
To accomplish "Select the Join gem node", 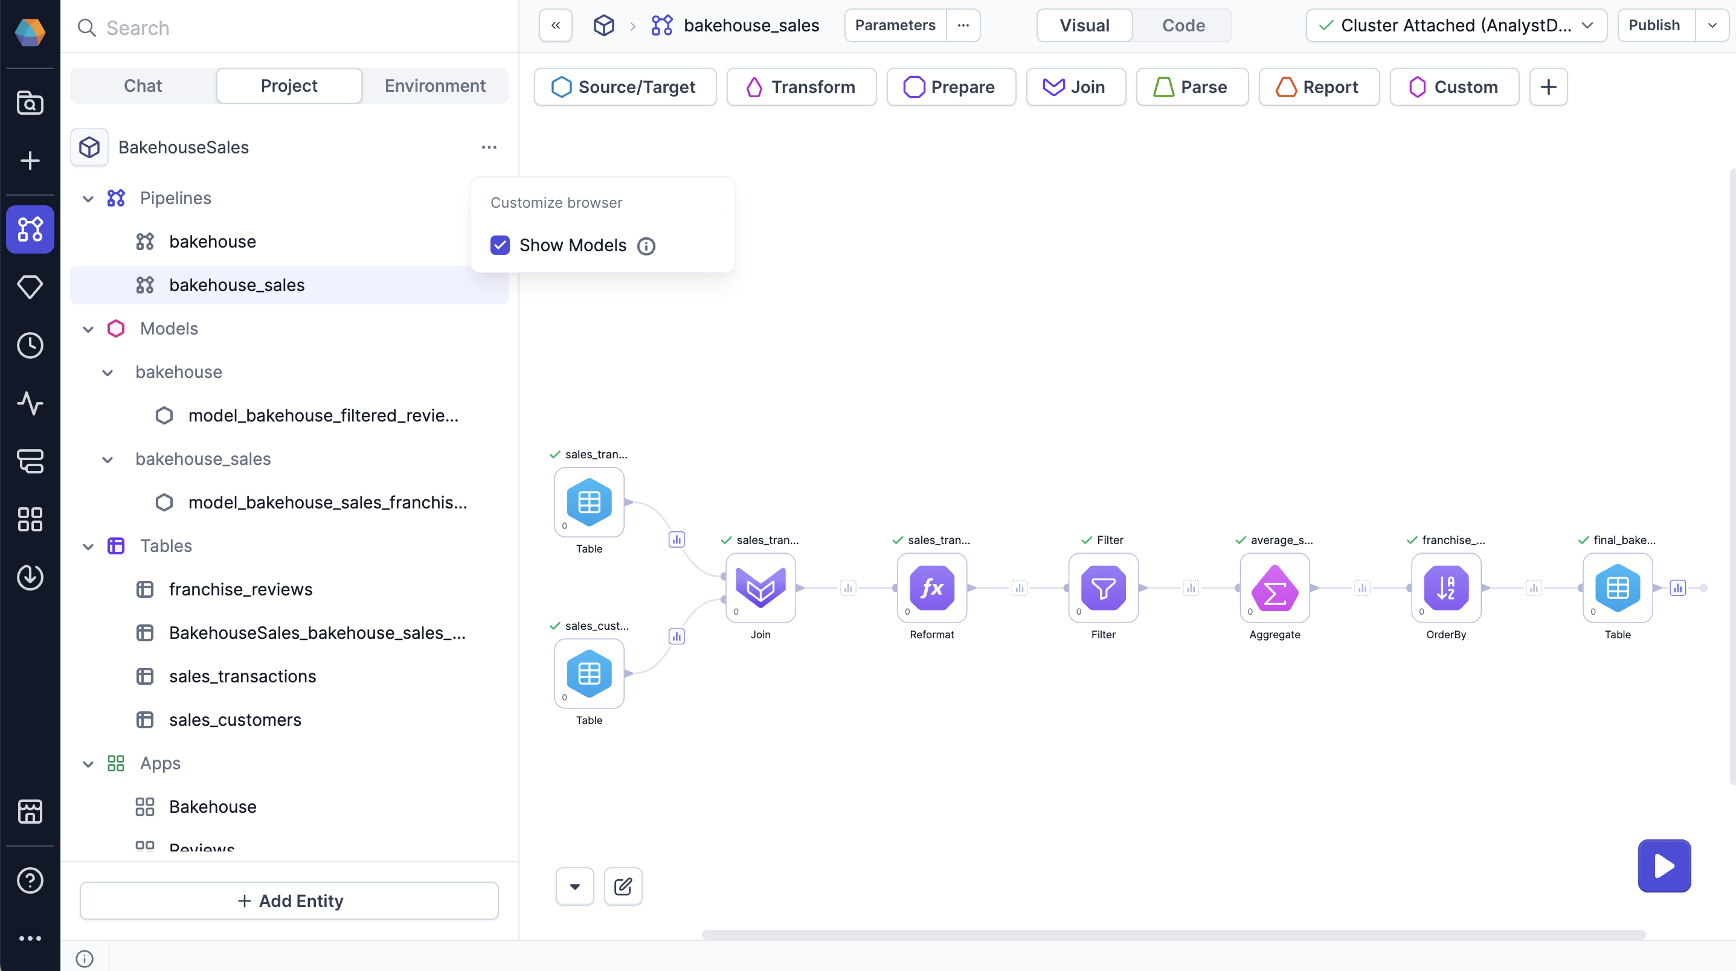I will click(760, 588).
